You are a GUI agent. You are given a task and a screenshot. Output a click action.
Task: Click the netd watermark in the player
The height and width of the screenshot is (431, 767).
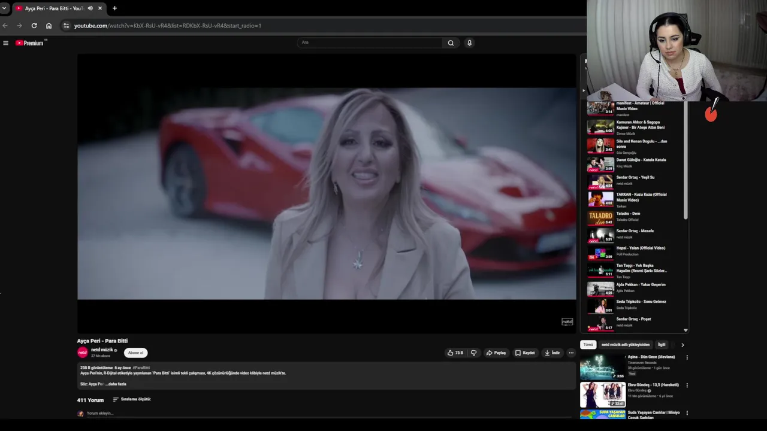(567, 322)
